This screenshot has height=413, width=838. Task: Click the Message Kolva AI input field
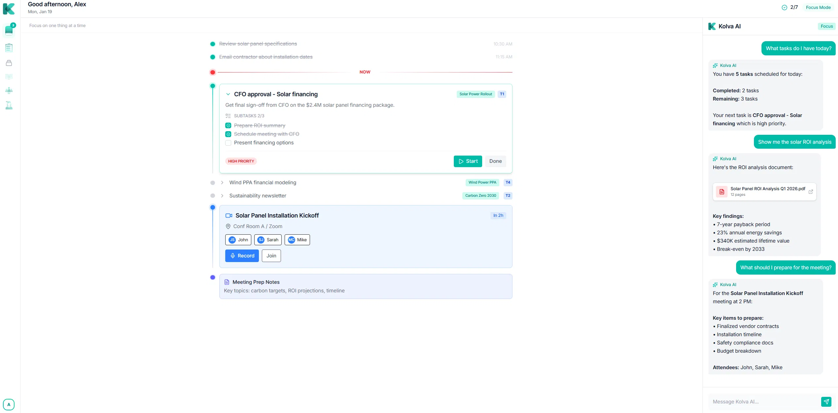[765, 401]
